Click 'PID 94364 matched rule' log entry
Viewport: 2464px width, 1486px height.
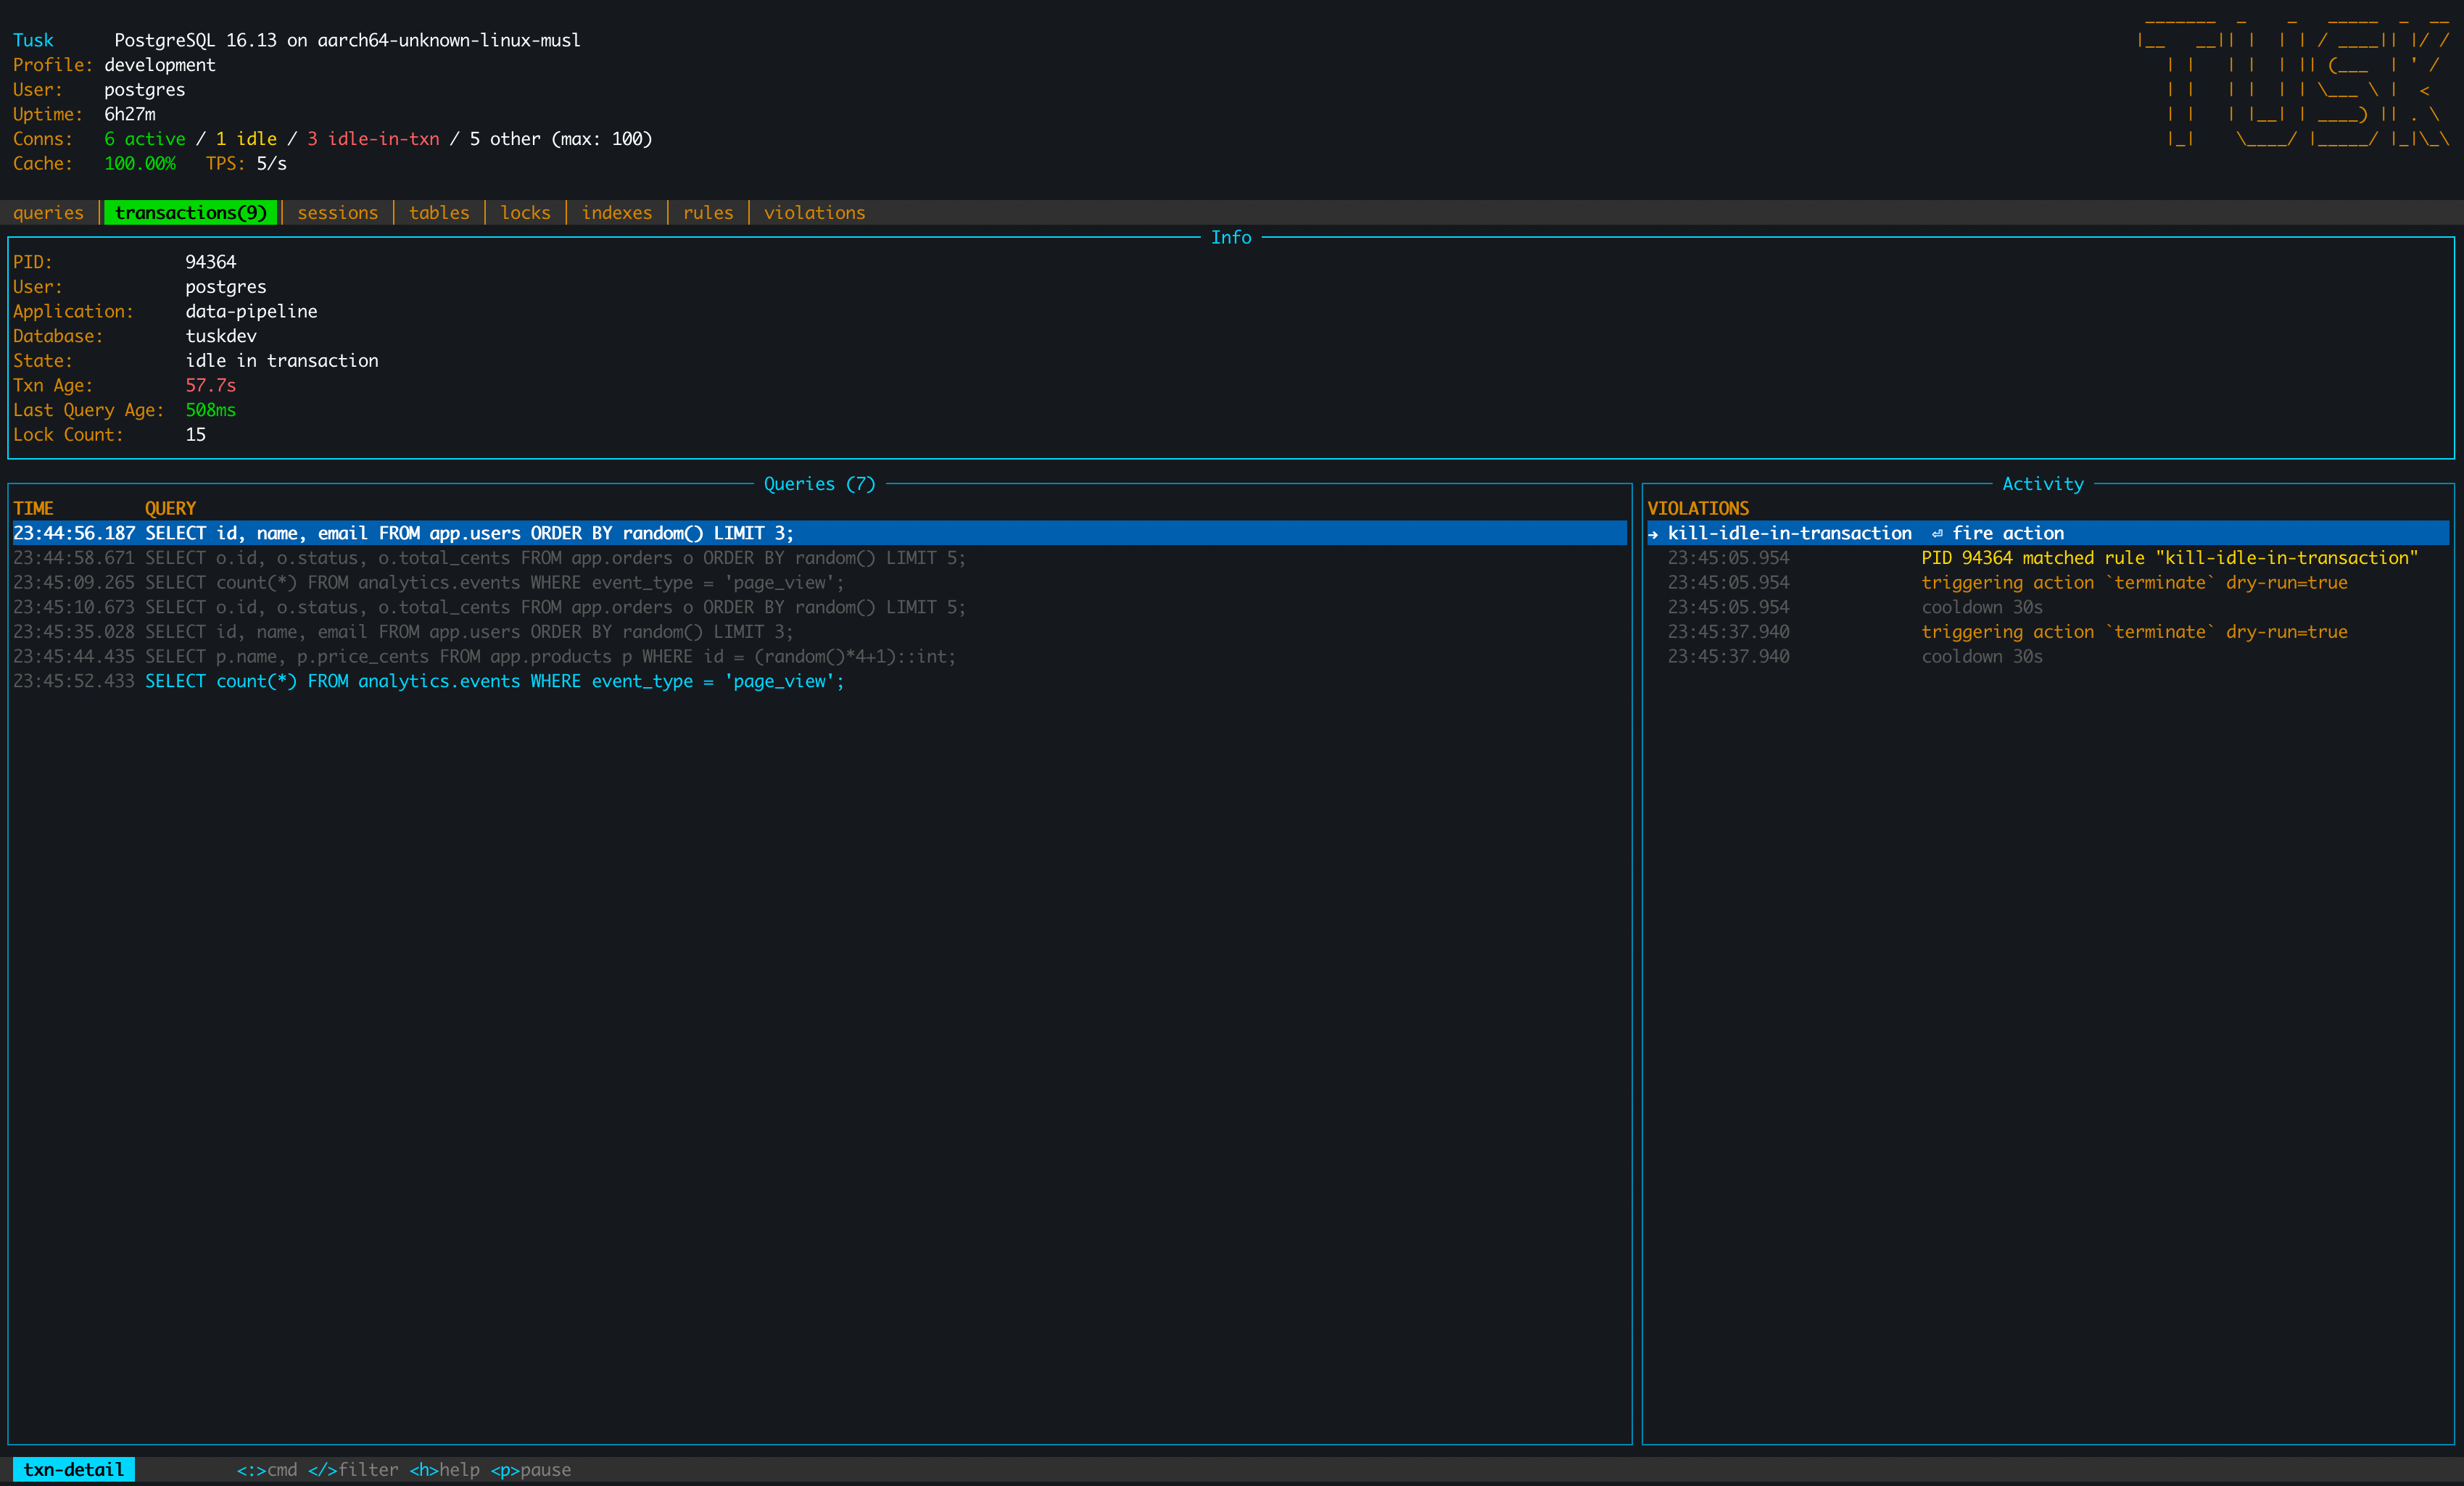(2169, 557)
